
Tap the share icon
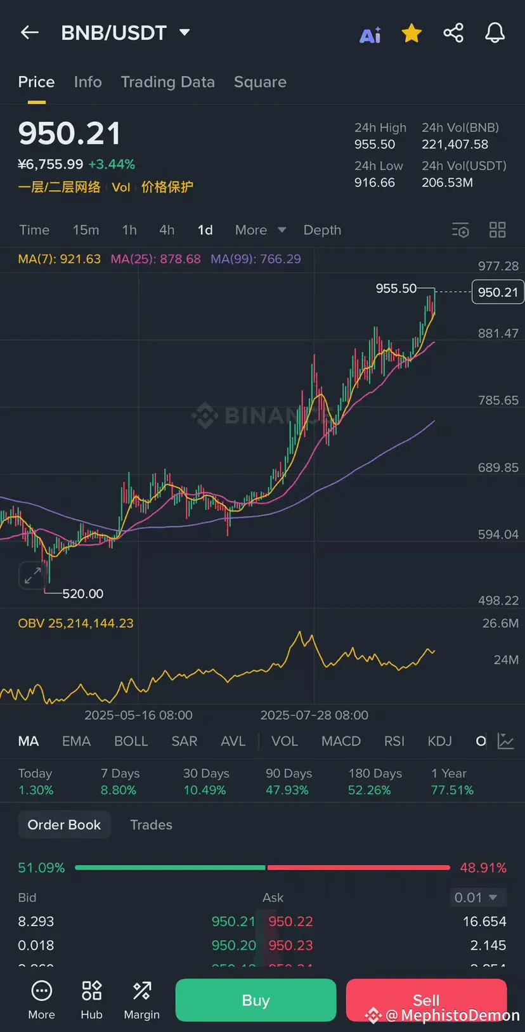(x=453, y=33)
